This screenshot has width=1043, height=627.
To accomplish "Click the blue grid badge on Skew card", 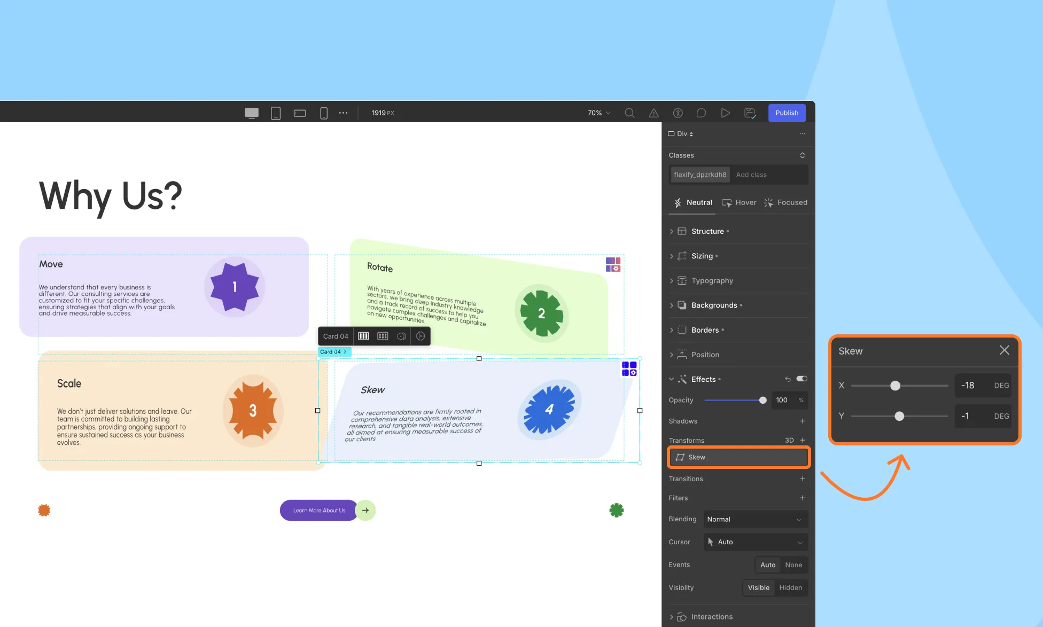I will coord(629,369).
